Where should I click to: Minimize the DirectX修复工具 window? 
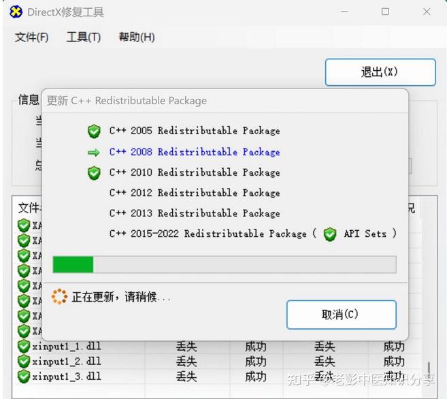[345, 12]
